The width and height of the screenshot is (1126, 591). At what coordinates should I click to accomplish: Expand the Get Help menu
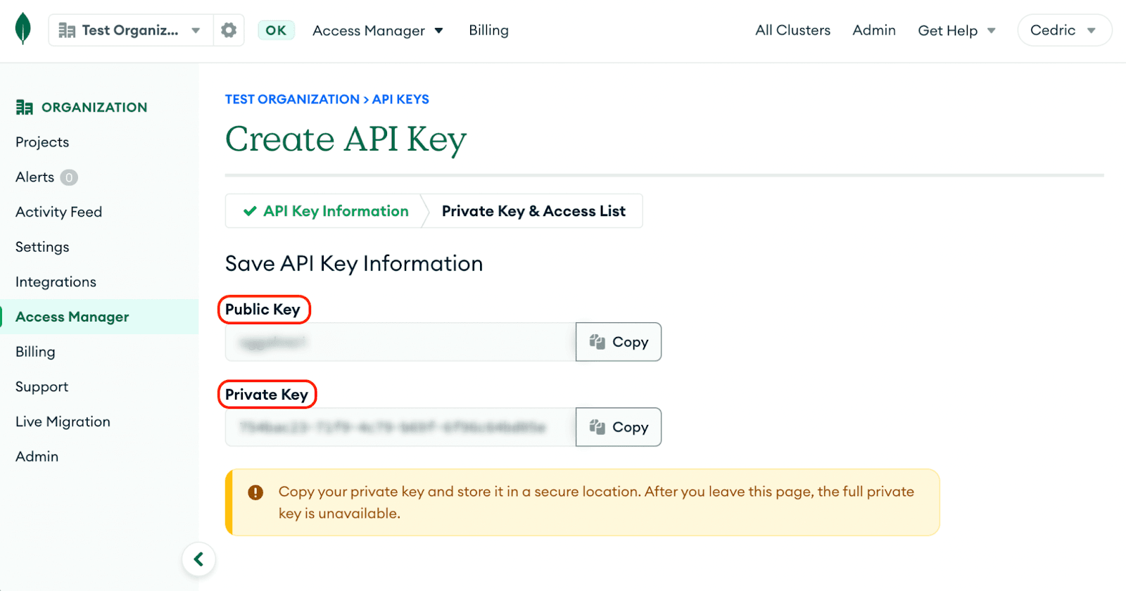956,30
